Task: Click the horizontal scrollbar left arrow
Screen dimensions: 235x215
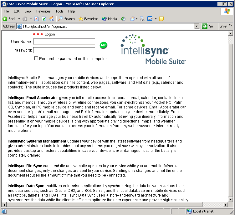Action: pyautogui.click(x=4, y=204)
